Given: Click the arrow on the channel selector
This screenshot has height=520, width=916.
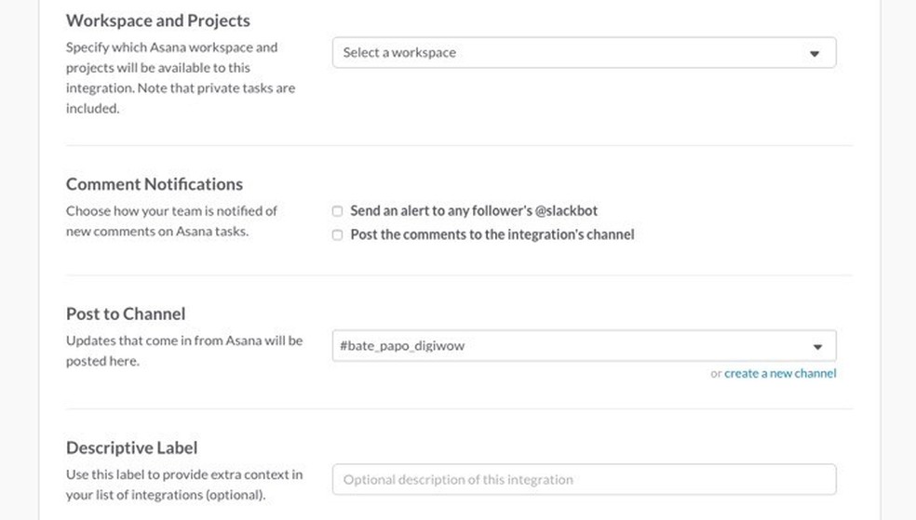Looking at the screenshot, I should pyautogui.click(x=817, y=347).
